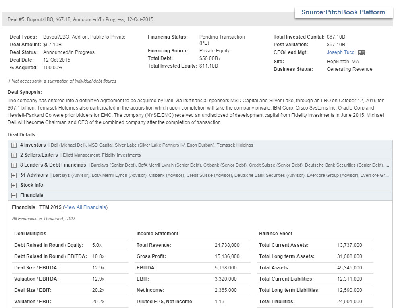Select Total Current Assets 13,737,000
The width and height of the screenshot is (396, 308).
tap(350, 245)
